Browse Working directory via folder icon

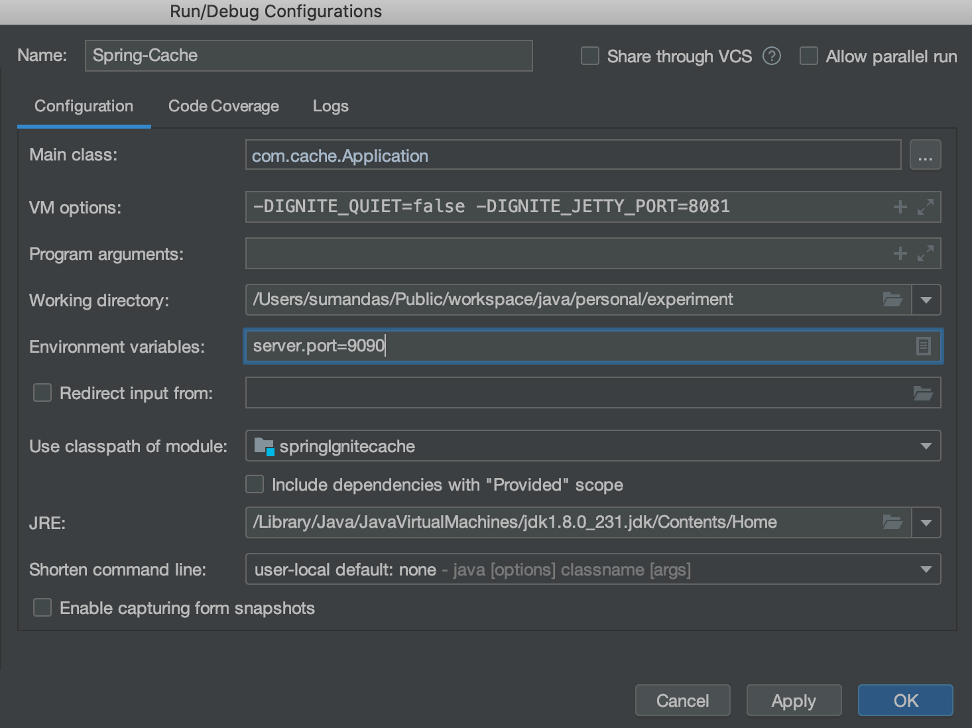pyautogui.click(x=892, y=299)
